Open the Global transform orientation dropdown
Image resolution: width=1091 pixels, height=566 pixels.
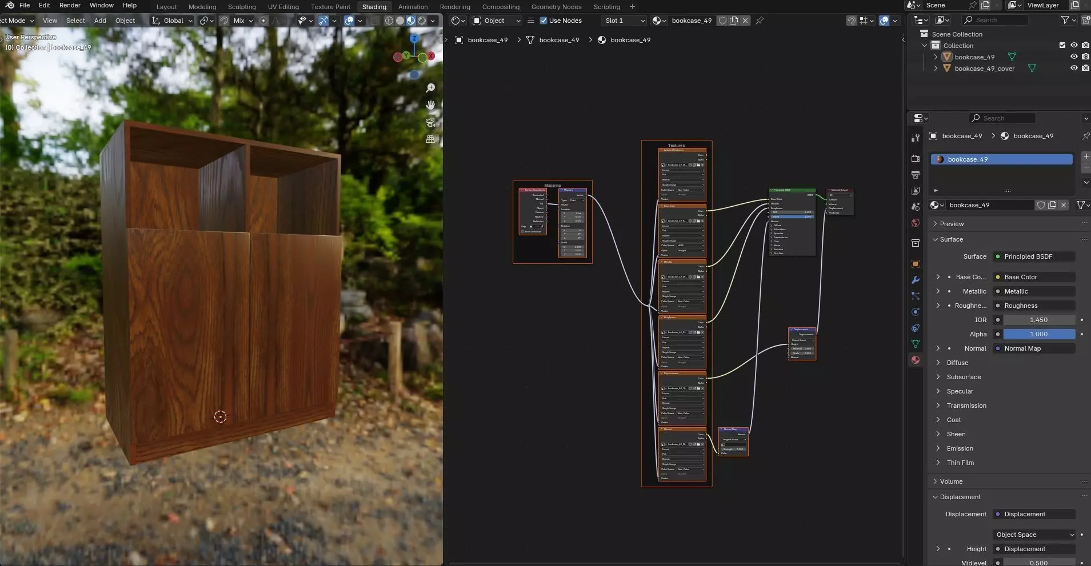click(173, 21)
